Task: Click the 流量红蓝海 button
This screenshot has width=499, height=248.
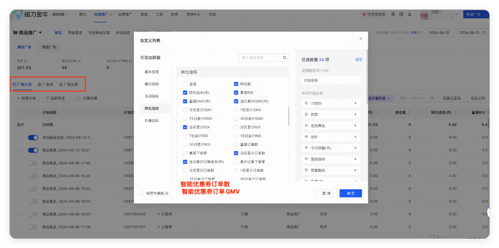Action: pos(451,98)
